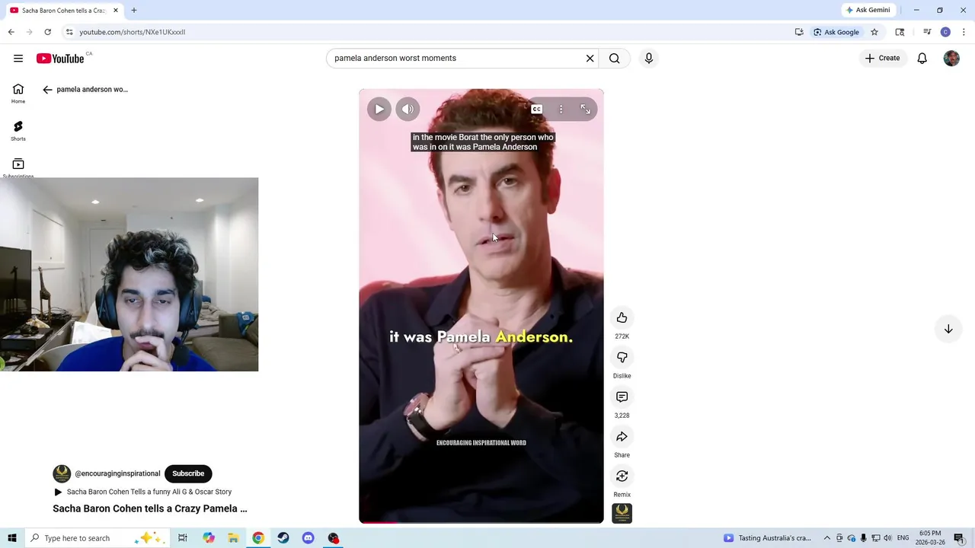Show hidden system tray icons
This screenshot has width=975, height=548.
coord(827,538)
